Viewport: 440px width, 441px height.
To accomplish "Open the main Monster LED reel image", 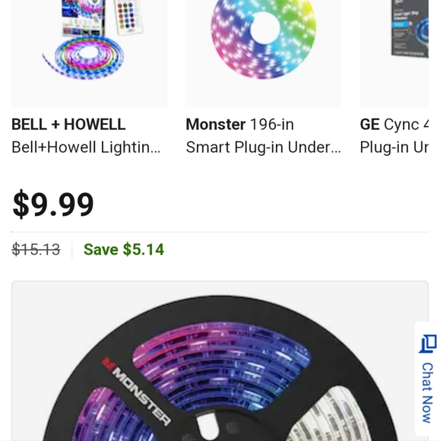I will 220,361.
